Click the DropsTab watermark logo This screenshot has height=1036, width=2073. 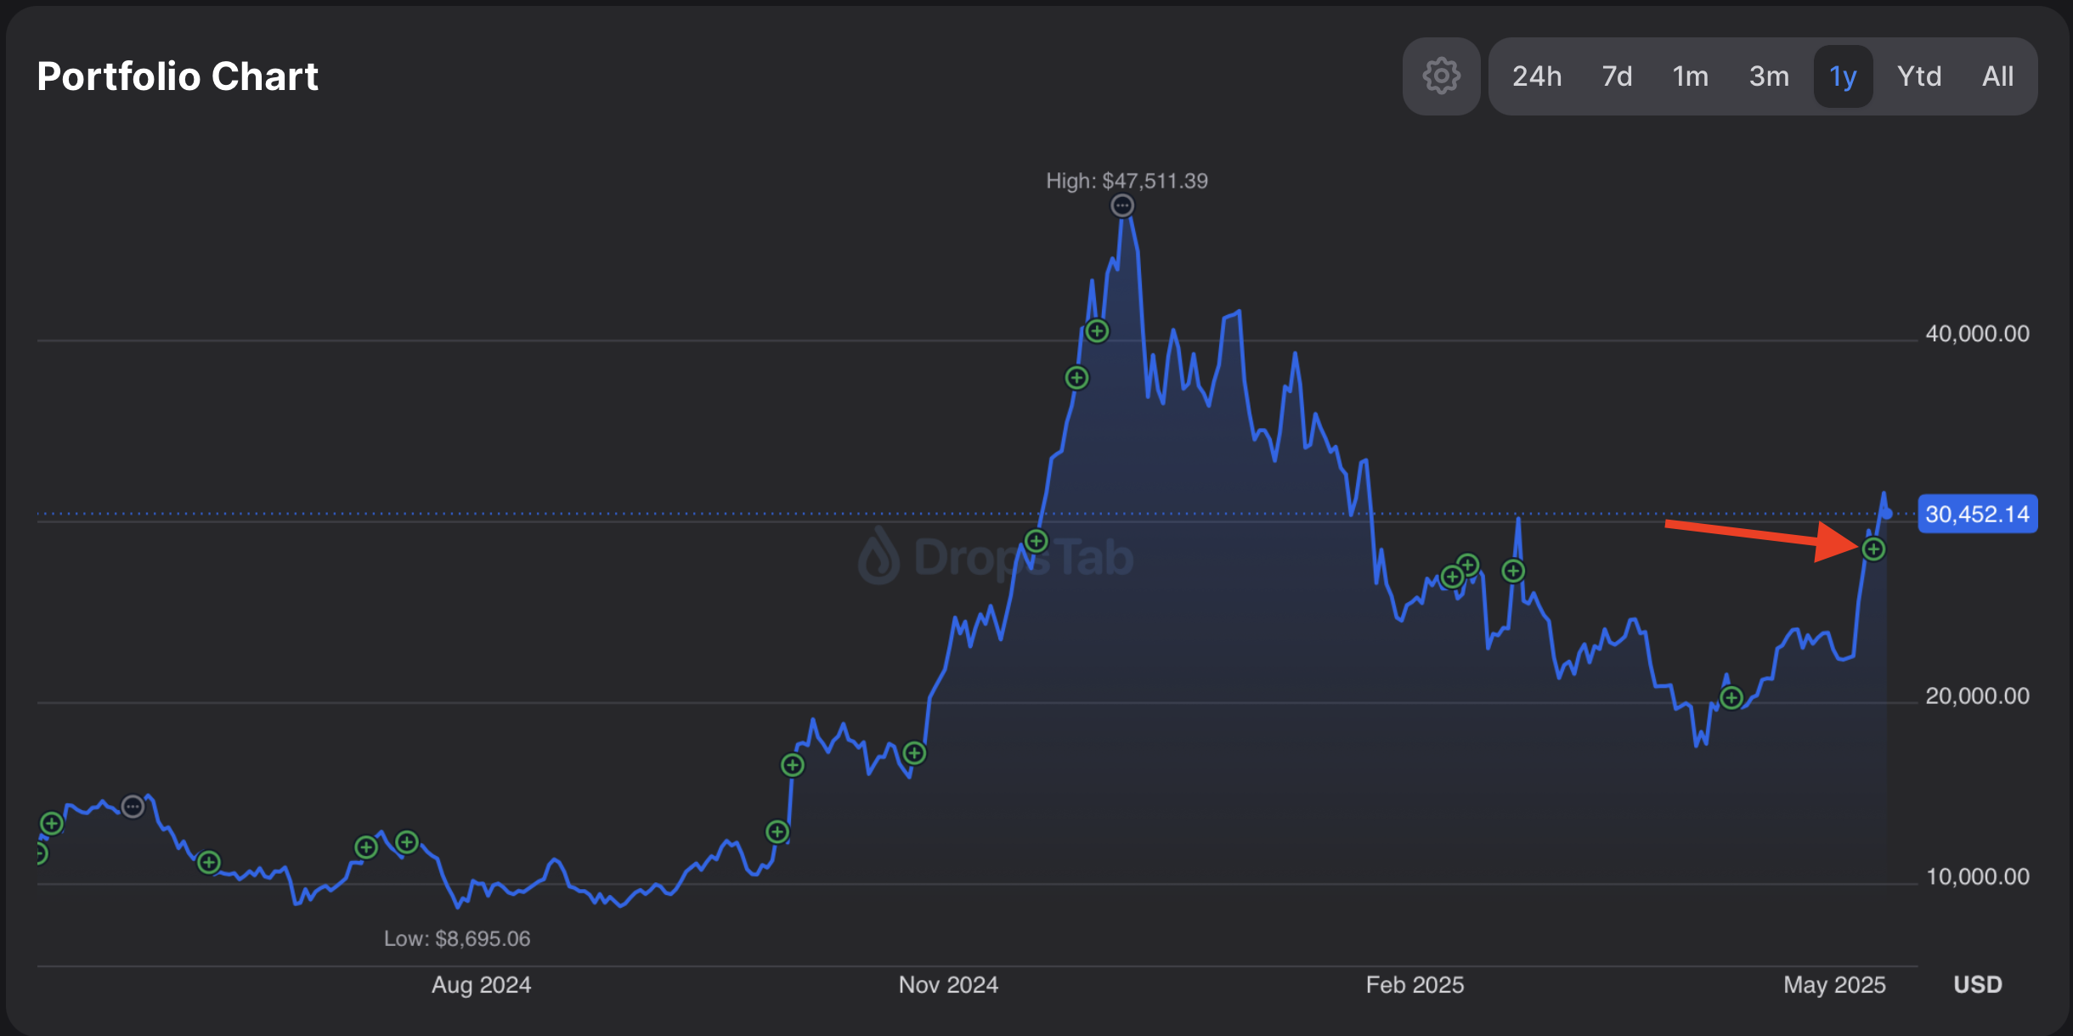coord(879,557)
